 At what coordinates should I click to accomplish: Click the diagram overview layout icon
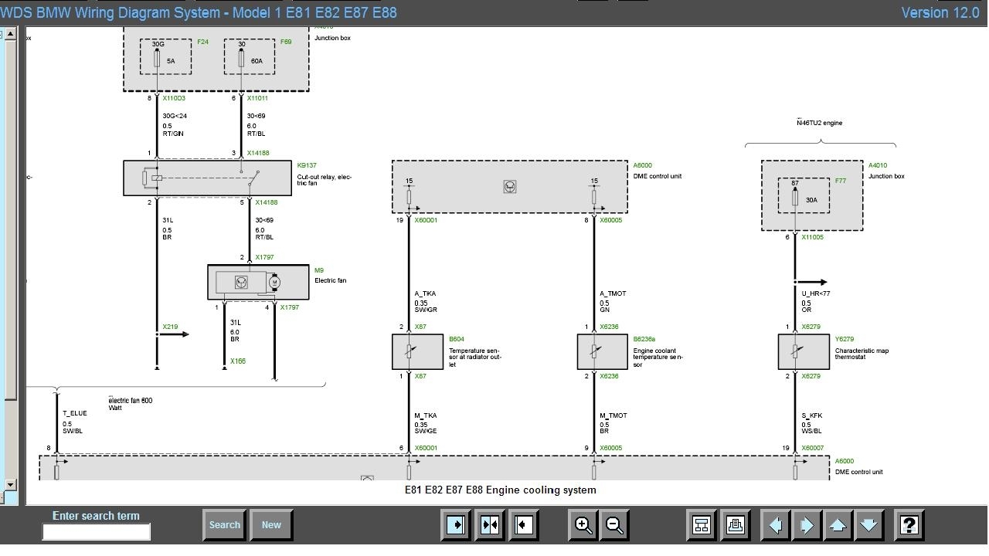(x=702, y=525)
